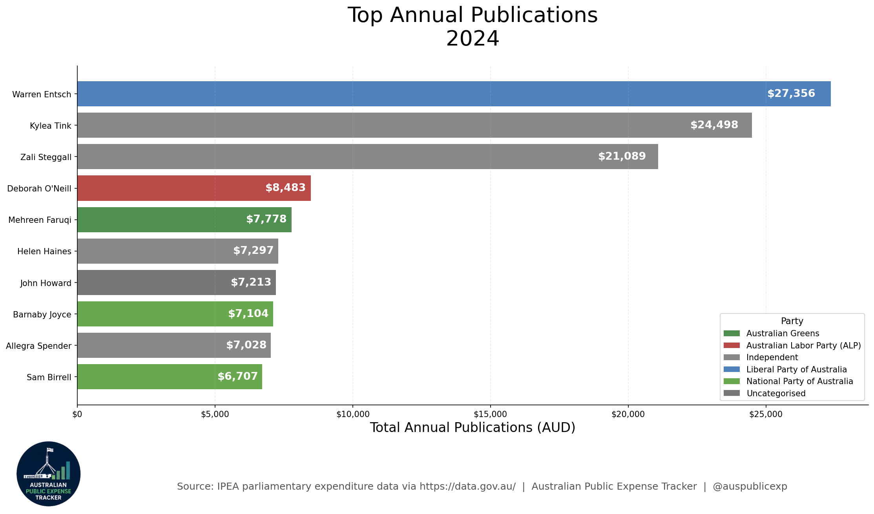Viewport: 874px width, 514px height.
Task: Click the National Party of Australia legend swatch
Action: pyautogui.click(x=732, y=381)
